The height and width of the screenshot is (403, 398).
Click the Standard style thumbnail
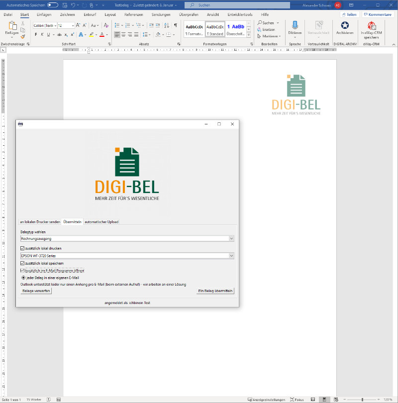click(215, 29)
